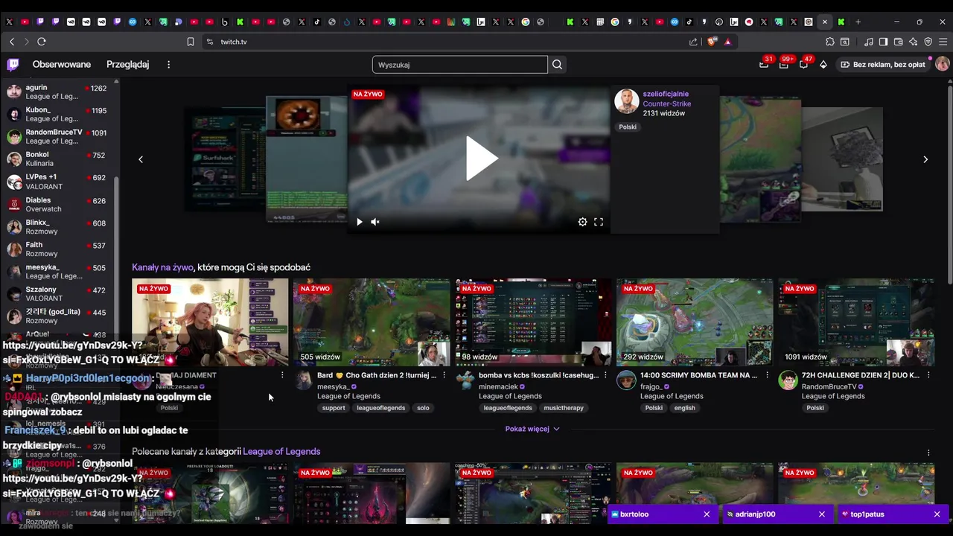
Task: Click the english tag under frajgo_
Action: [684, 408]
